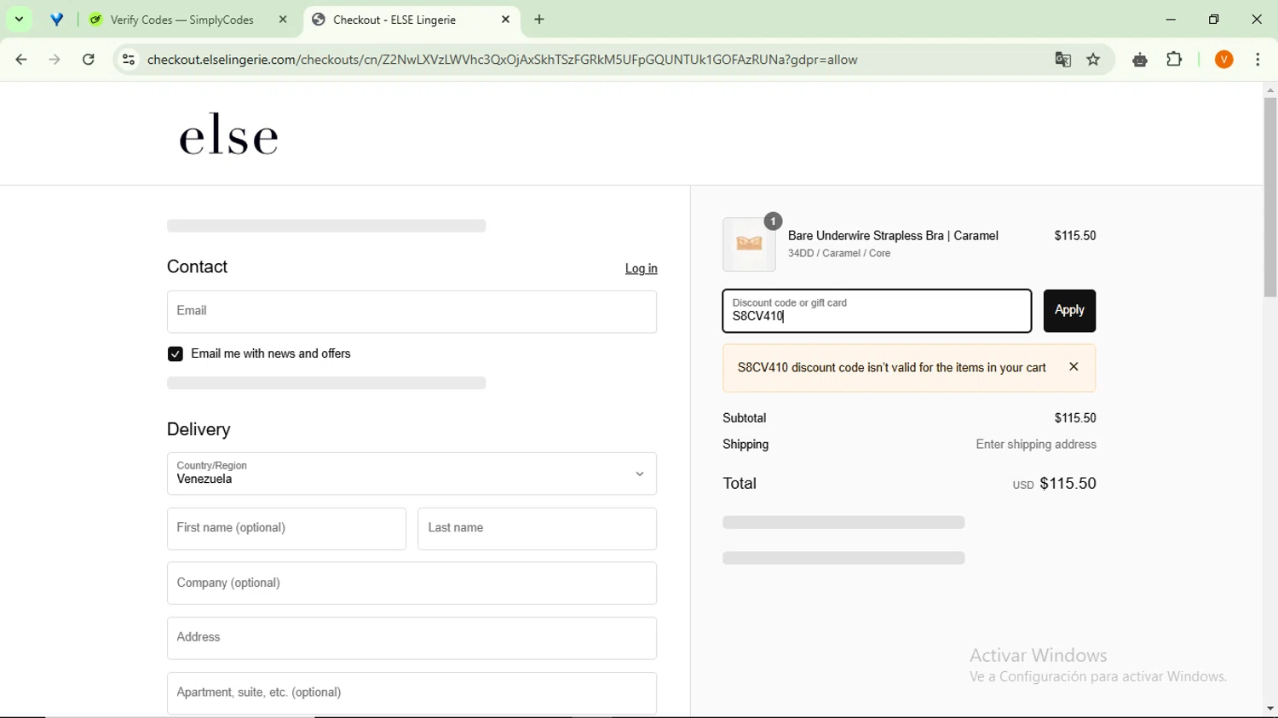Focus the First name (optional) field
Image resolution: width=1278 pixels, height=718 pixels.
[286, 529]
